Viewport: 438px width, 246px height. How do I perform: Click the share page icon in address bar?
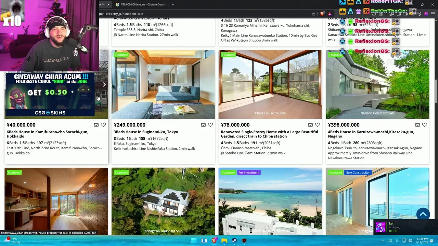point(314,14)
